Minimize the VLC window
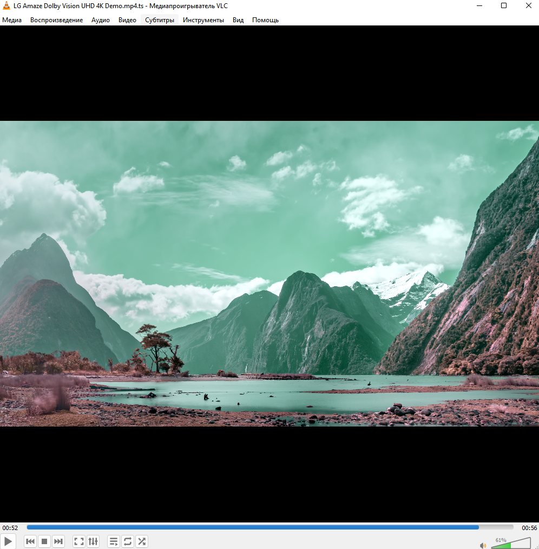The width and height of the screenshot is (539, 549). coord(479,5)
